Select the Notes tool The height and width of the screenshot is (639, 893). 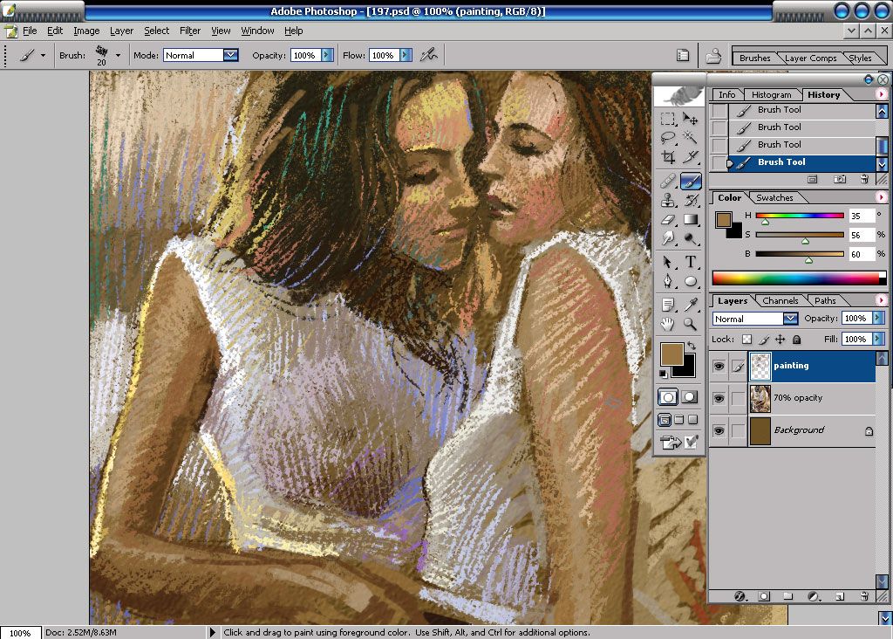tap(668, 305)
